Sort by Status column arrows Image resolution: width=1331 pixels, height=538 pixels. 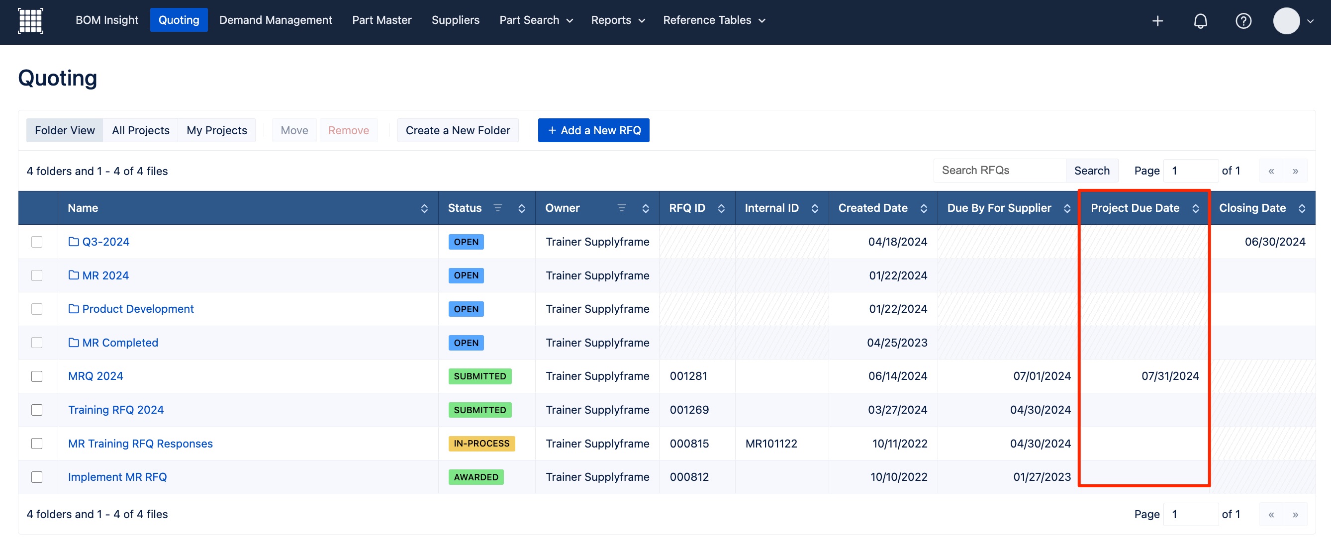tap(521, 208)
